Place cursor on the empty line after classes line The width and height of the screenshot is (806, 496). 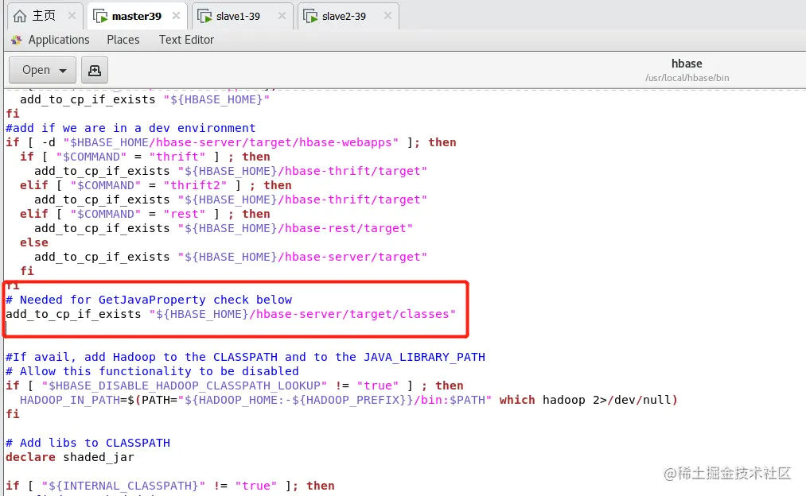235,328
